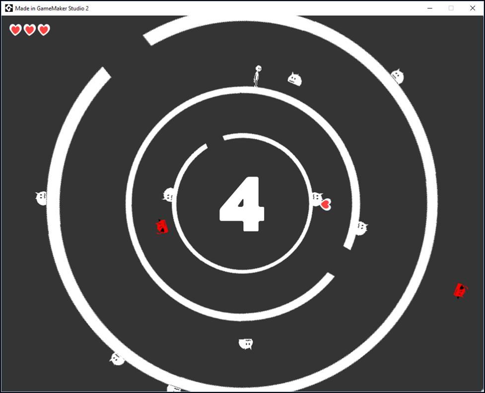Viewport: 485px width, 393px height.
Task: Click the red enemy at the far right edge
Action: 460,290
